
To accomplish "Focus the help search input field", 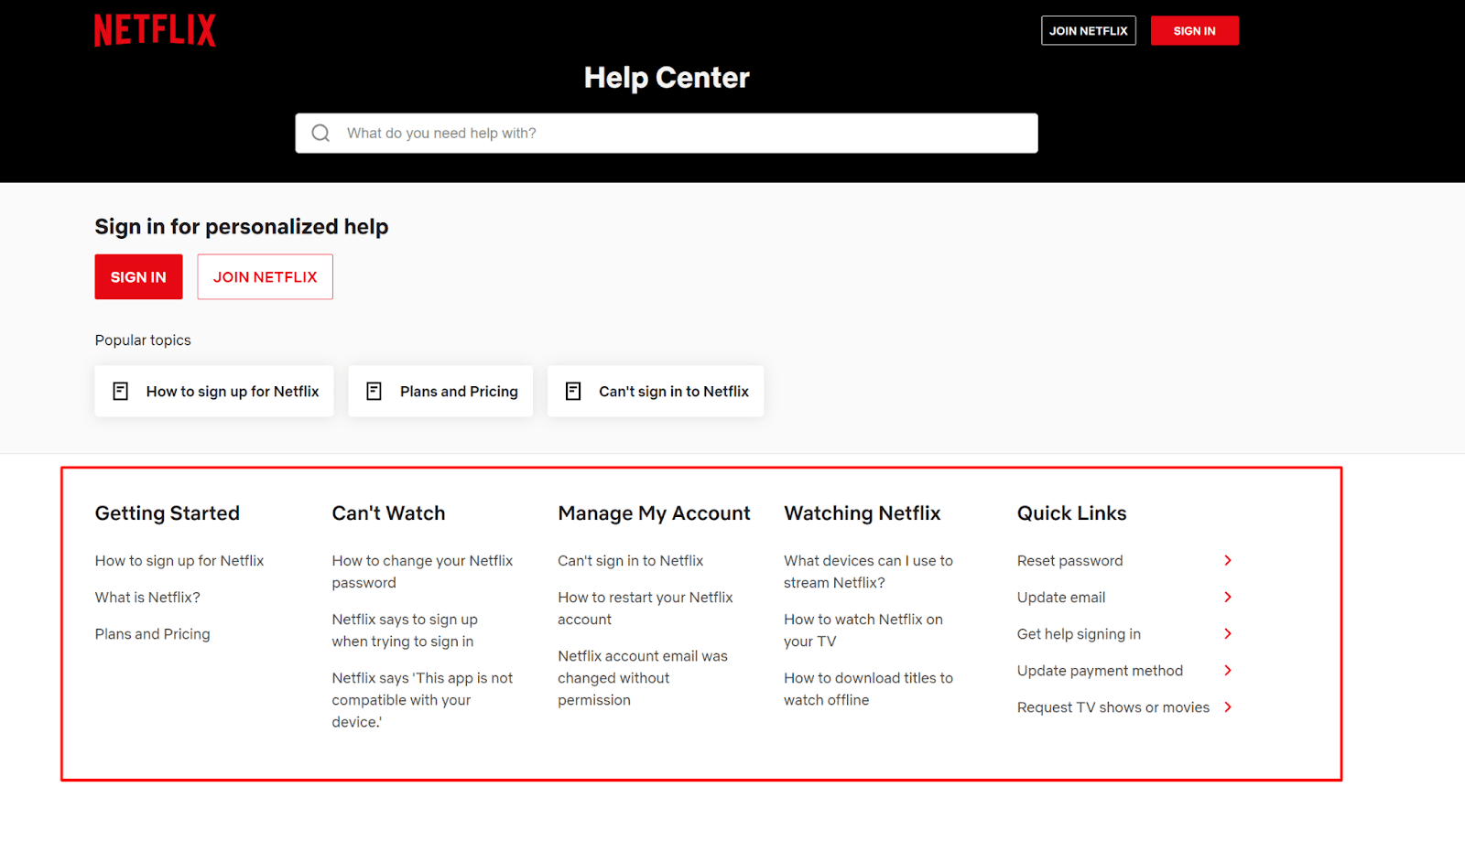I will pos(678,134).
